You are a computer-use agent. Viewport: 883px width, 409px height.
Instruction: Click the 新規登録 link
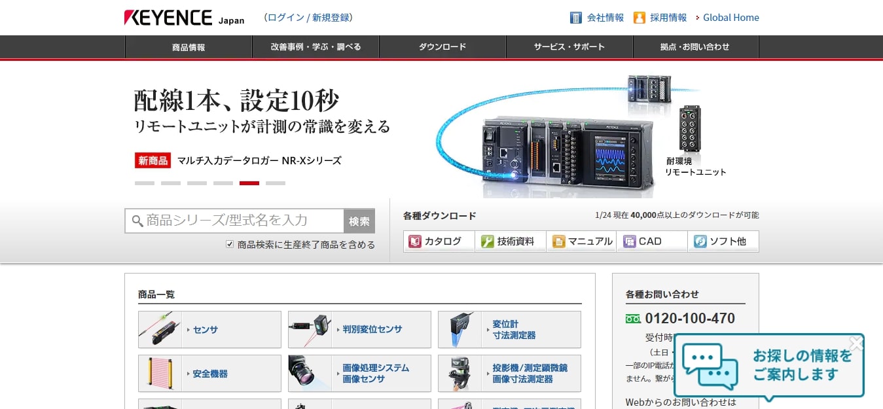331,18
